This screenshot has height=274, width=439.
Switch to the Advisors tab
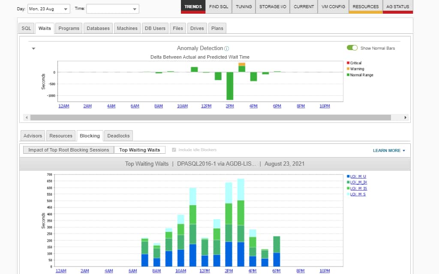click(32, 135)
